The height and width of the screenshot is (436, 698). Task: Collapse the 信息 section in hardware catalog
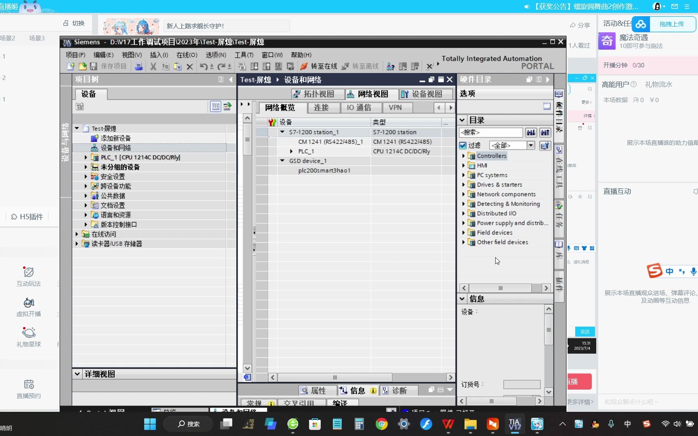click(462, 299)
